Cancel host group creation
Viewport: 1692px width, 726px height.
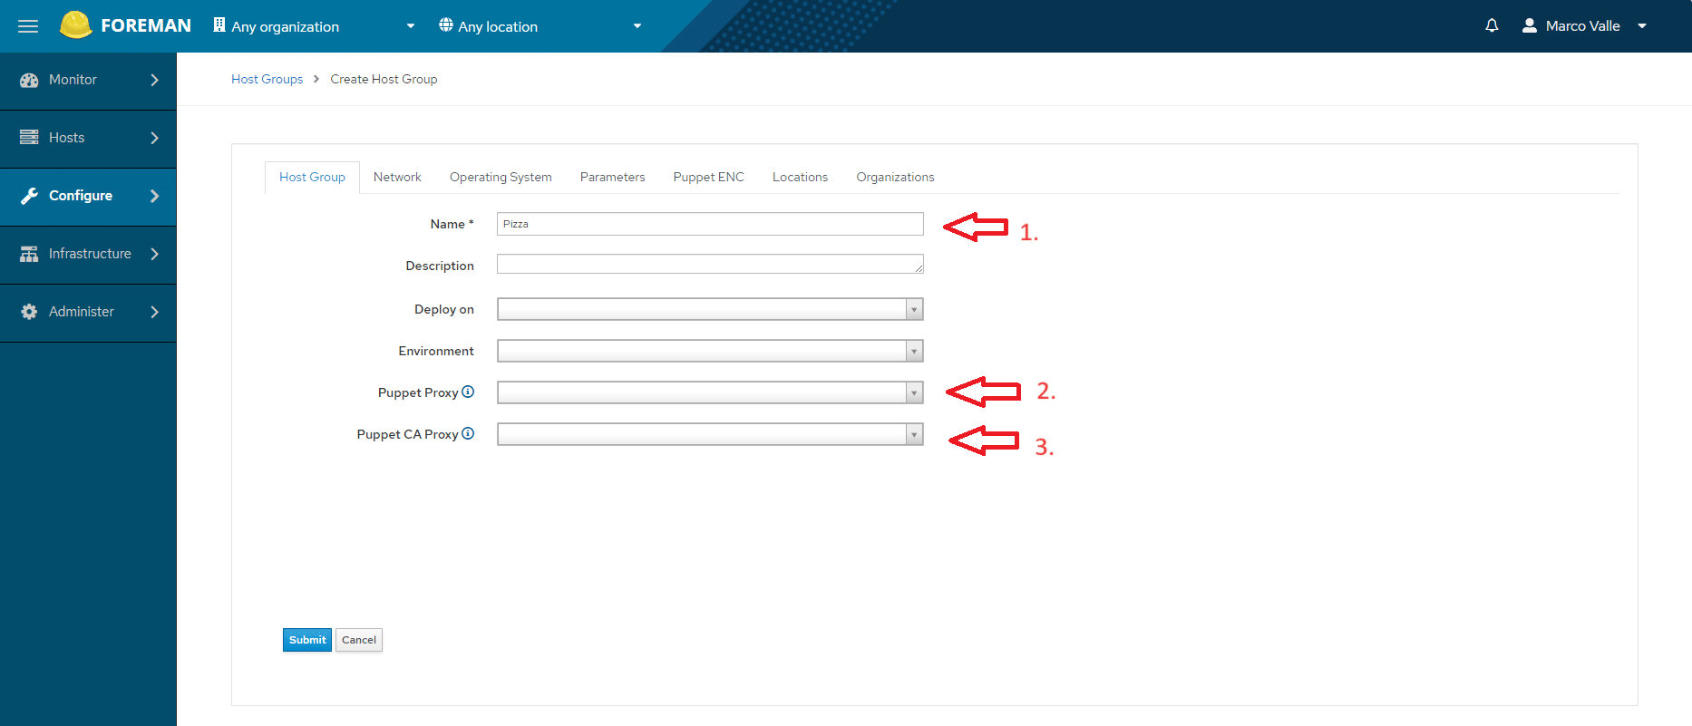point(359,640)
